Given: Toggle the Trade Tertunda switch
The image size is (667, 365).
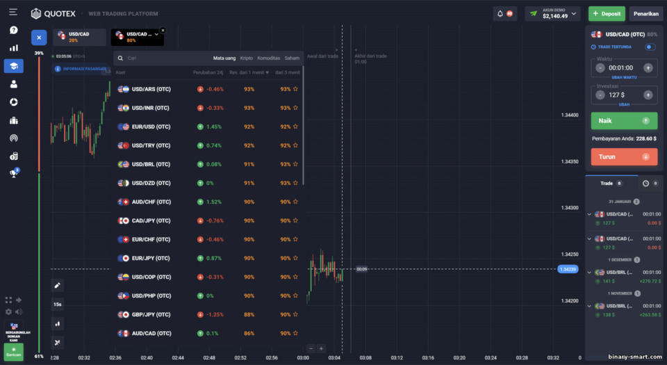Looking at the screenshot, I should [650, 47].
